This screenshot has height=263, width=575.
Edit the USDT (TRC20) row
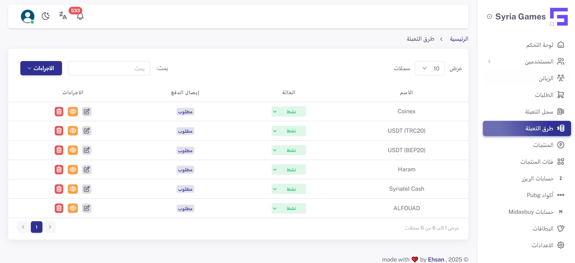click(x=87, y=131)
